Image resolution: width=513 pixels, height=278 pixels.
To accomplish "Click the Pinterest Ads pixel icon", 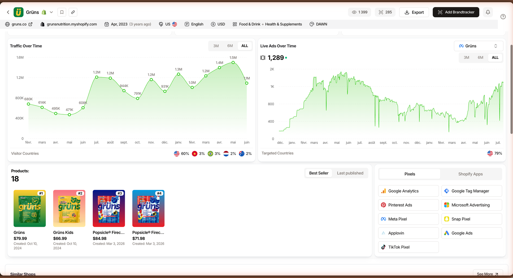I will (x=383, y=205).
